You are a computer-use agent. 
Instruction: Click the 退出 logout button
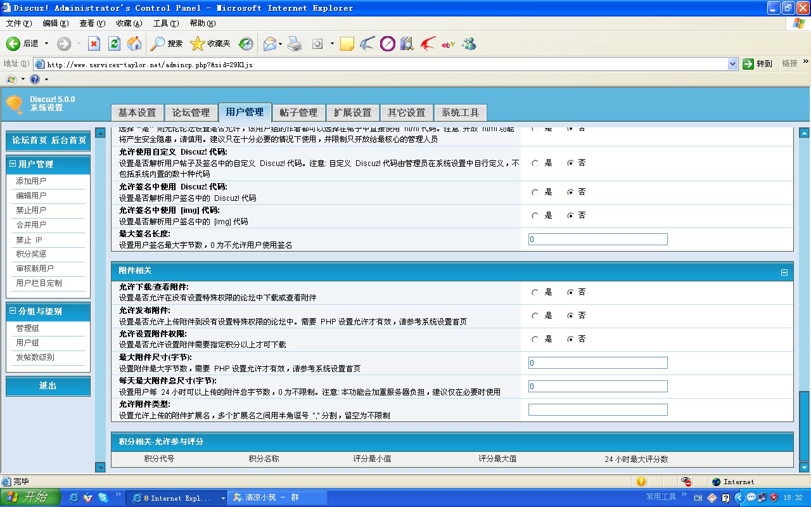pos(48,386)
